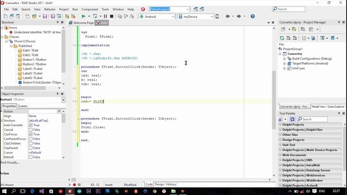347x195 pixels.
Task: Select Label3: TLabel in Structure tree
Action: [33, 78]
